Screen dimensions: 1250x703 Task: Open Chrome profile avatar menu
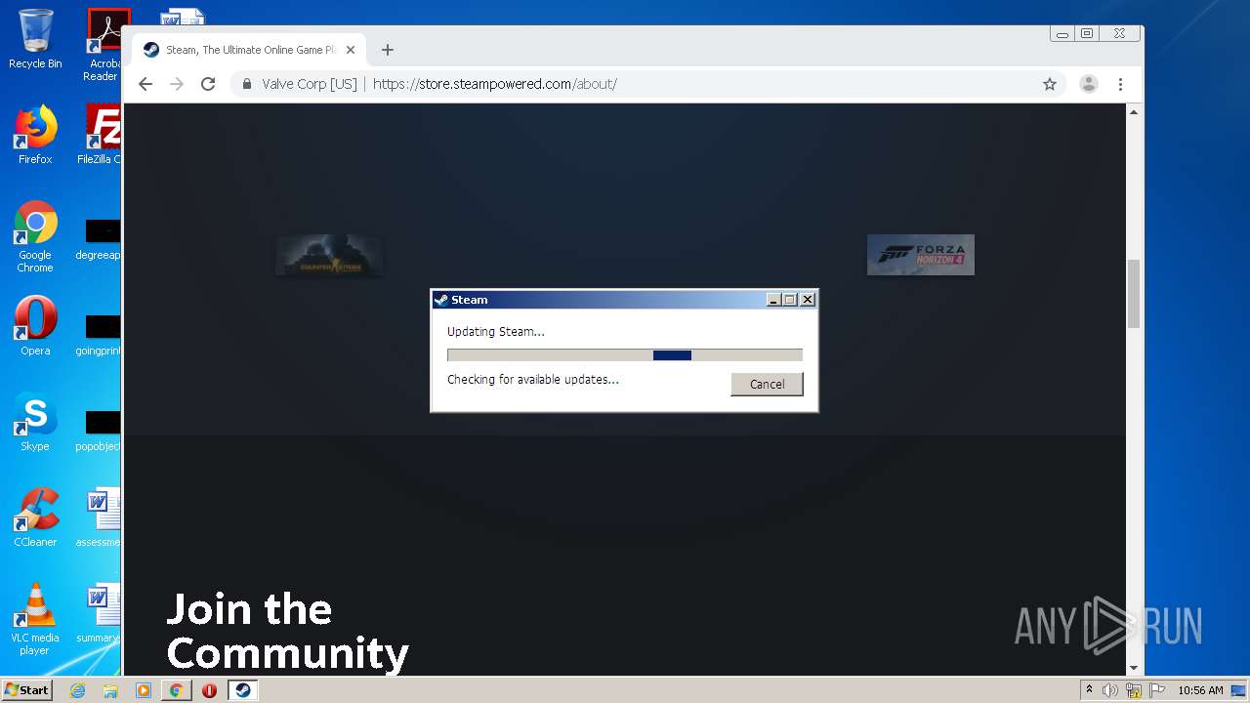(x=1089, y=84)
